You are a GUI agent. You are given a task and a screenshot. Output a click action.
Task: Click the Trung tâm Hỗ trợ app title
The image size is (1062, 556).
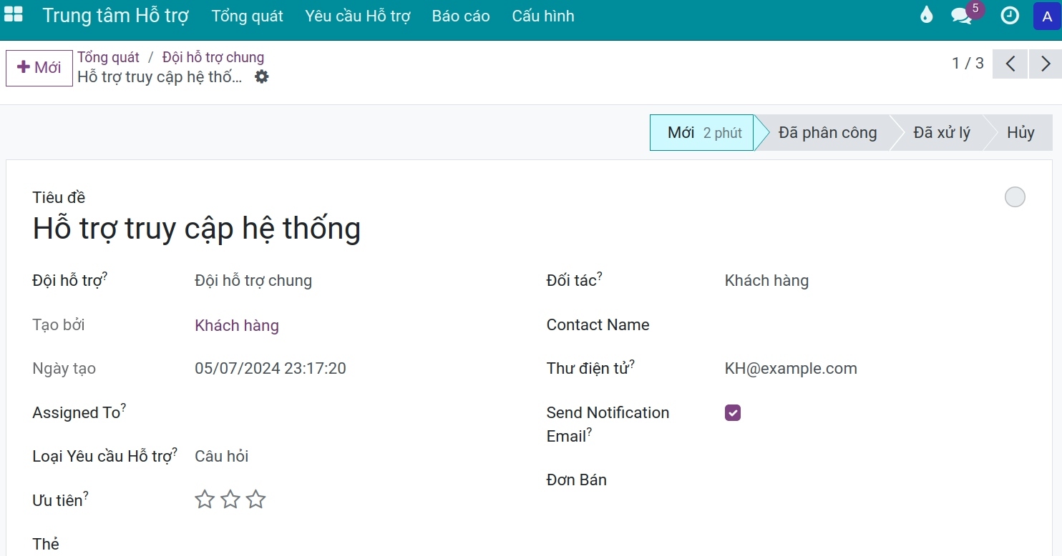click(115, 16)
